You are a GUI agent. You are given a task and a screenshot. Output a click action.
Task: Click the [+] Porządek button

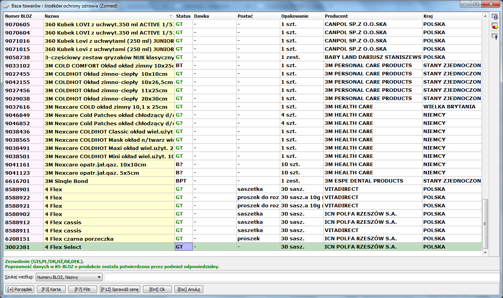[x=20, y=289]
